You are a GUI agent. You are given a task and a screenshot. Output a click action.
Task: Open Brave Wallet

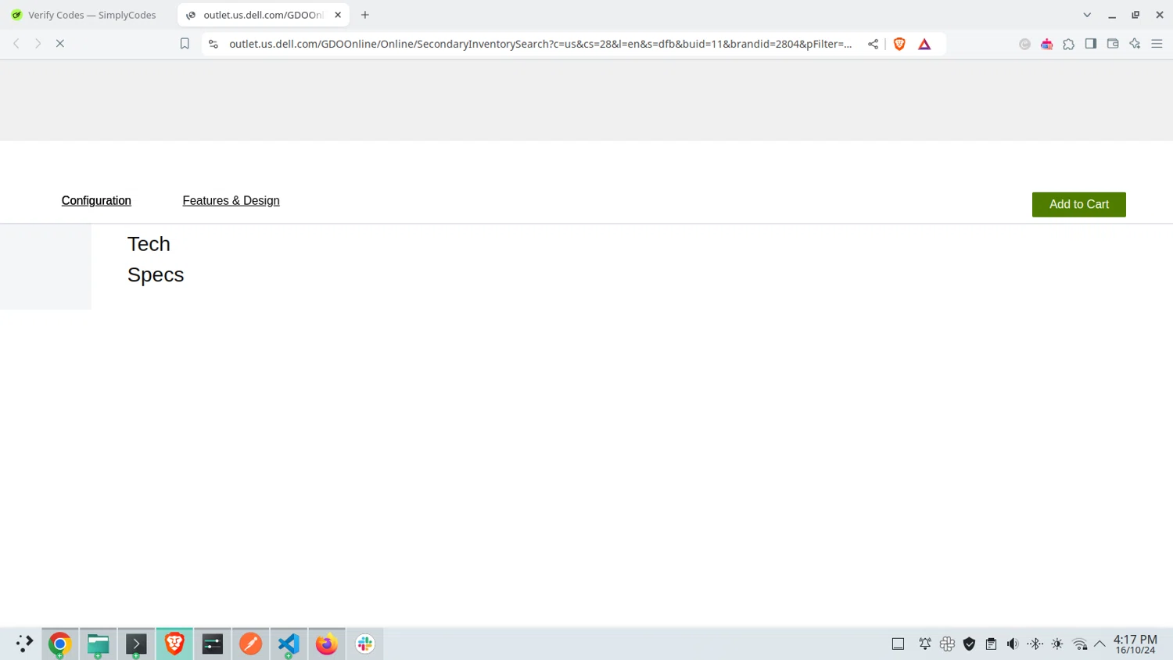click(1113, 44)
